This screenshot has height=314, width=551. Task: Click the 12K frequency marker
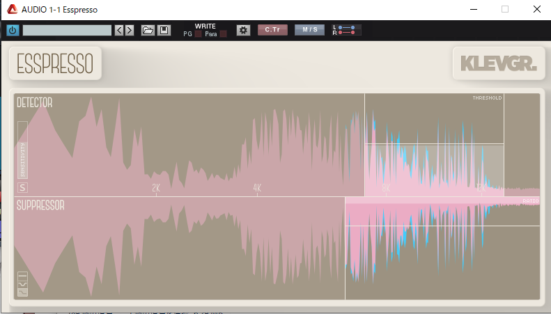(x=481, y=188)
